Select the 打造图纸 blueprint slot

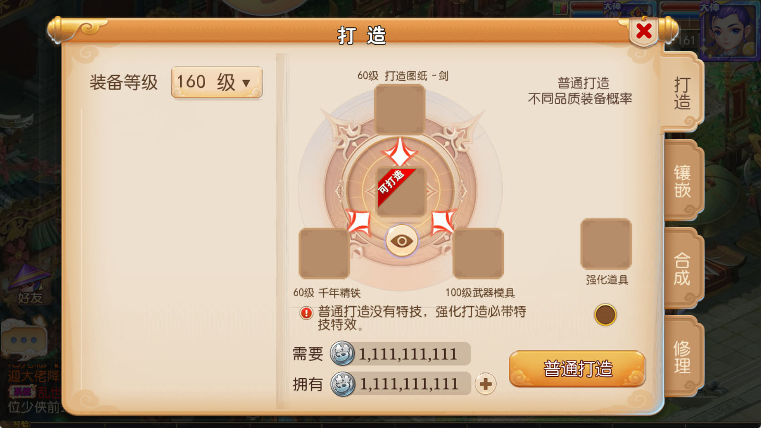coord(400,109)
